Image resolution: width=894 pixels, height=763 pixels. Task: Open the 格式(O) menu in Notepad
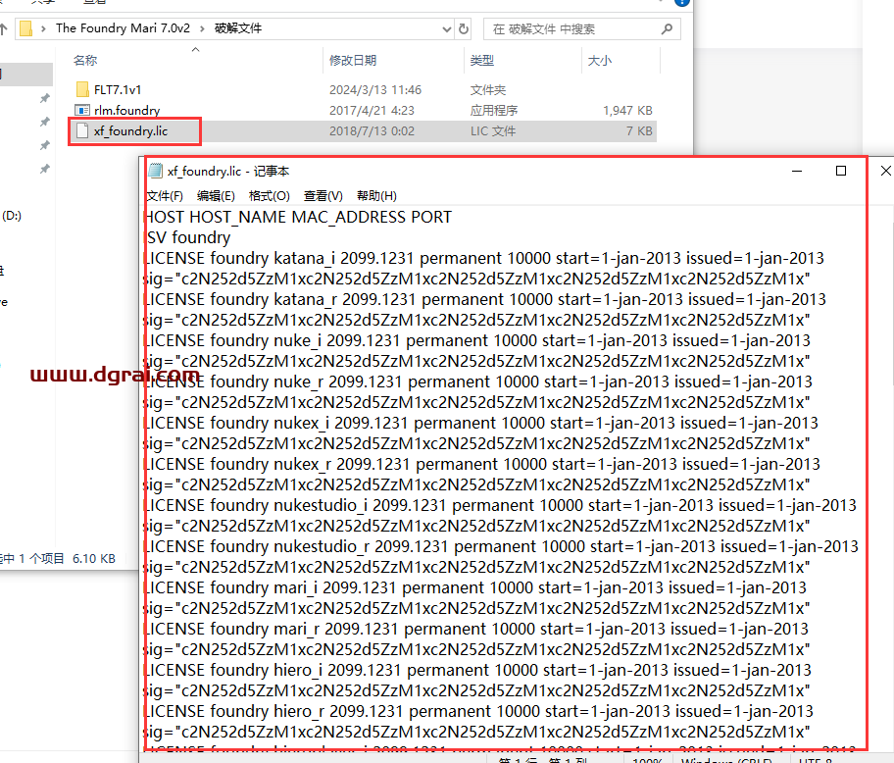click(x=270, y=196)
